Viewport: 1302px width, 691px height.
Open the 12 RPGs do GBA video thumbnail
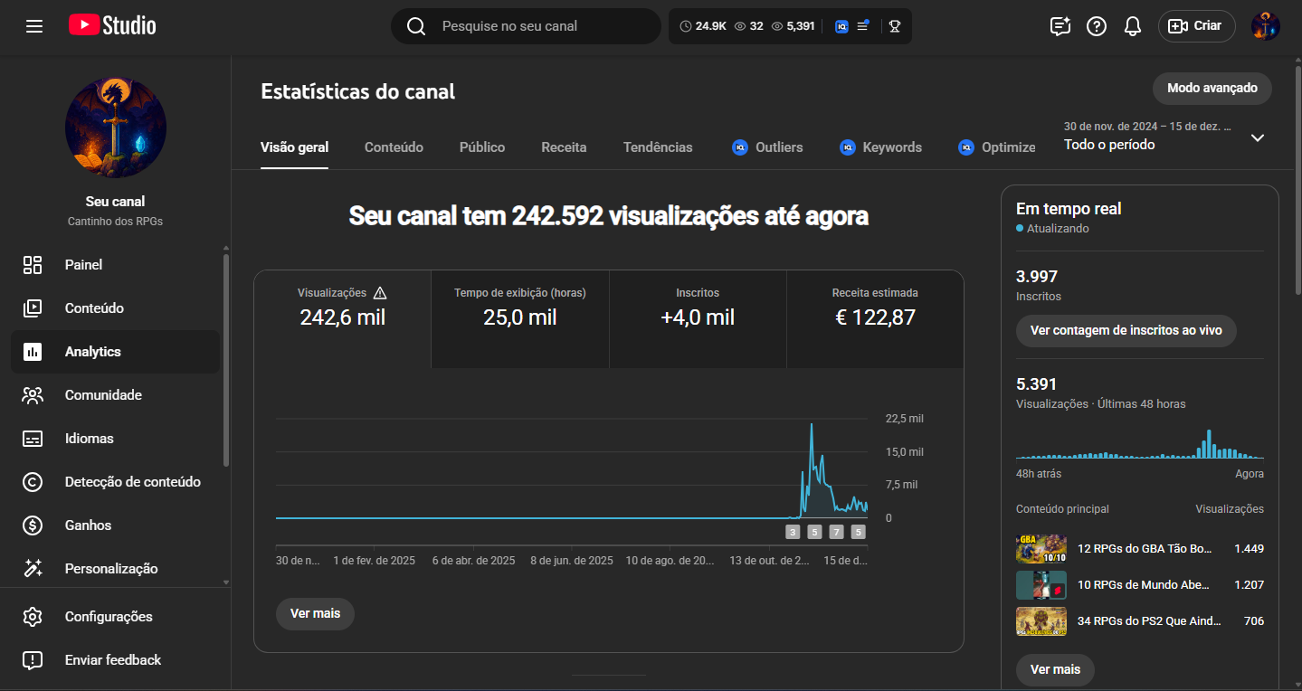click(1041, 549)
